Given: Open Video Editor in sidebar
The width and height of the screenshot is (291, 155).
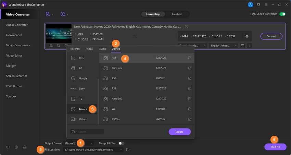Looking at the screenshot, I should [x=14, y=56].
